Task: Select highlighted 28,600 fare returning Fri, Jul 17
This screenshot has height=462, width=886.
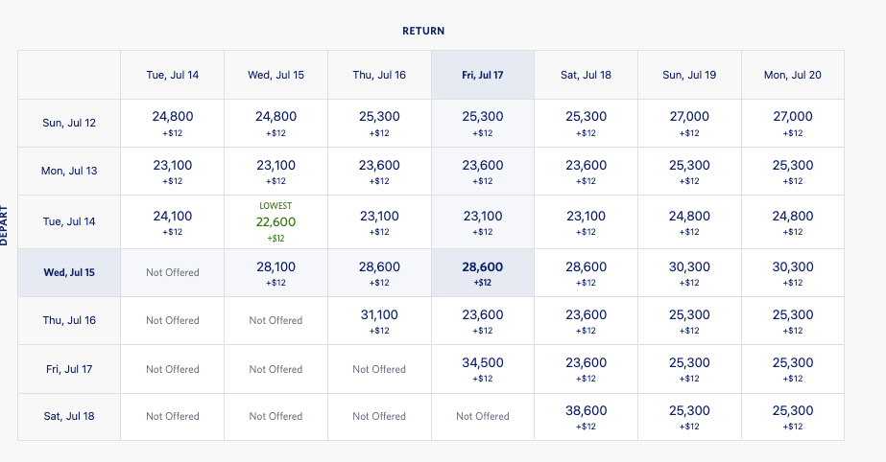Action: click(483, 272)
